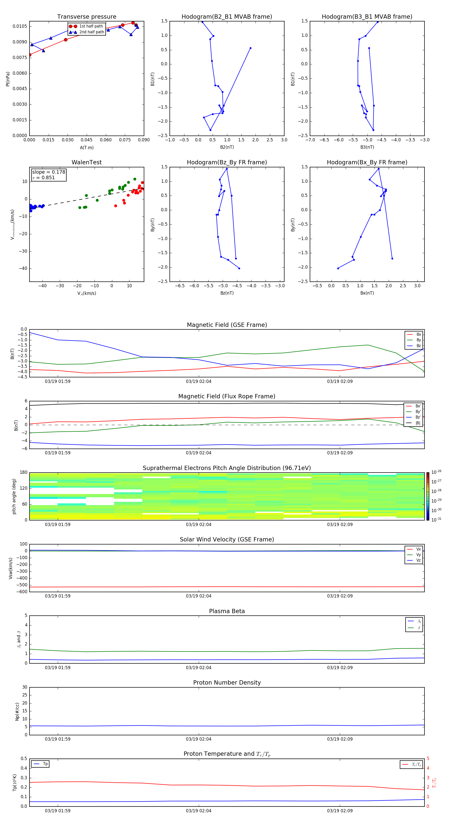Click the "Proton Number Density" title

pyautogui.click(x=227, y=683)
